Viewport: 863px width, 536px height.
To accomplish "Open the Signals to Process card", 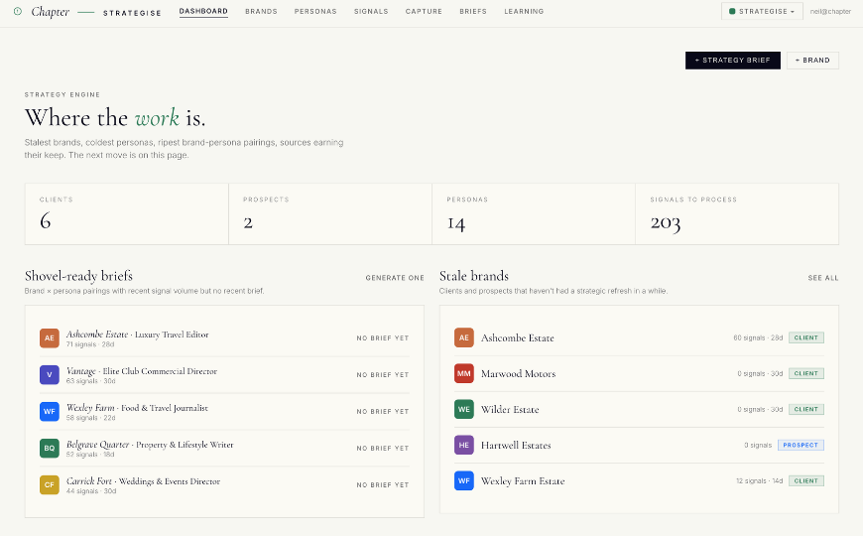I will (737, 213).
